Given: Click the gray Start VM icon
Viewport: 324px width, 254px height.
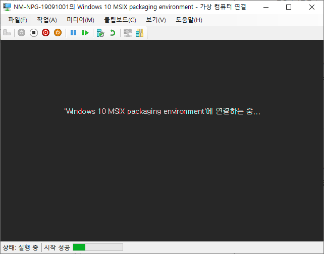Looking at the screenshot, I should (21, 33).
